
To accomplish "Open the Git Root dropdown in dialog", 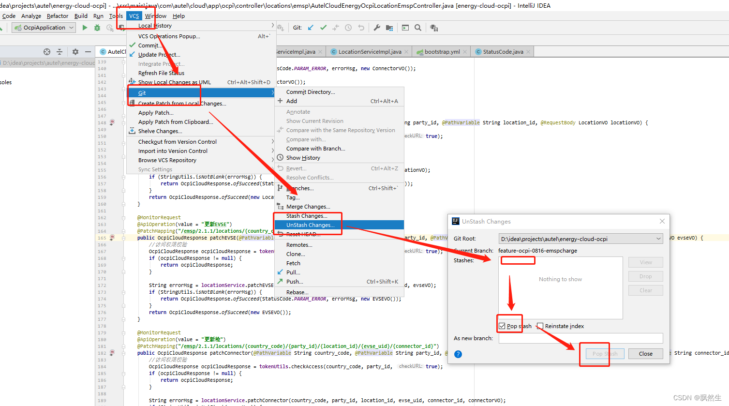I will coord(580,239).
